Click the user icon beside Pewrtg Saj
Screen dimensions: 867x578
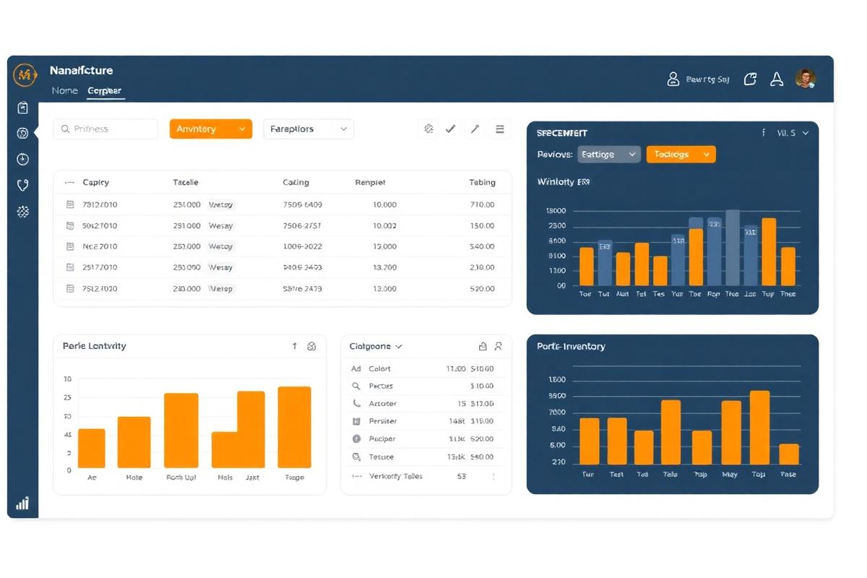(673, 79)
